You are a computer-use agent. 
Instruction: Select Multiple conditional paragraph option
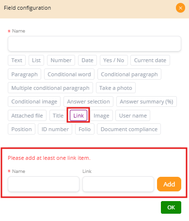coord(50,88)
